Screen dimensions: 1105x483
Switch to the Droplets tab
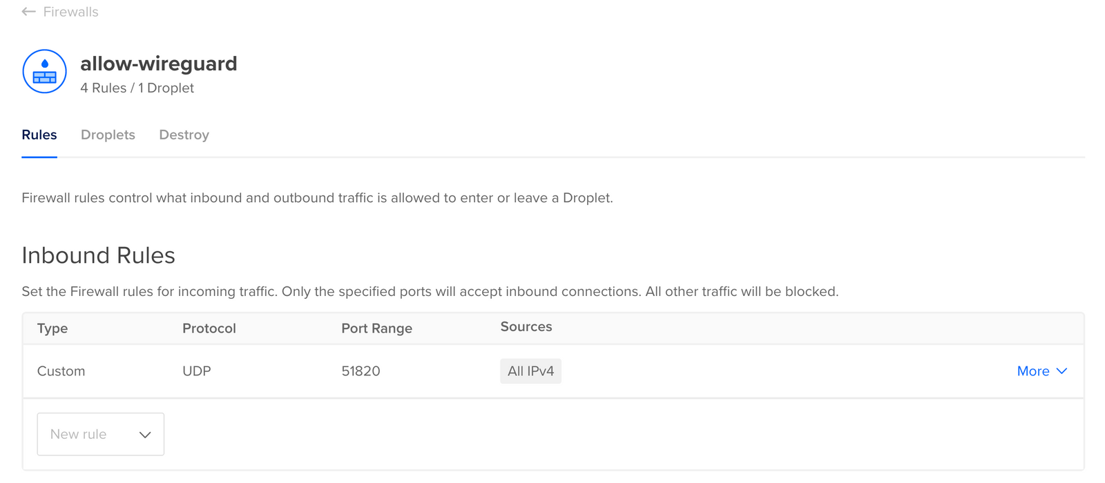(108, 135)
